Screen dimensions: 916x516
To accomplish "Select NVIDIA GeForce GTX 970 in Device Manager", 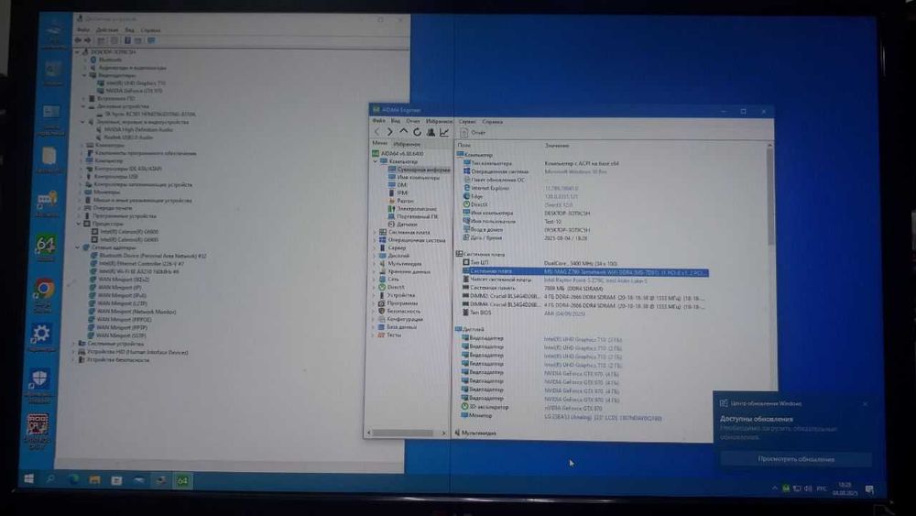I will point(130,91).
